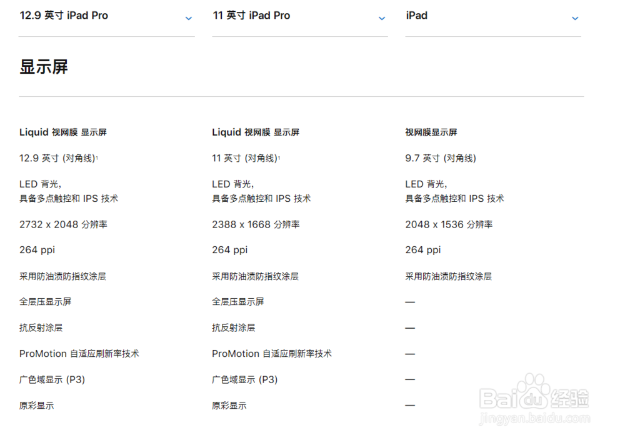This screenshot has width=625, height=440.
Task: Select Liquid 视网膜 显示屏 label in first column
Action: pyautogui.click(x=62, y=132)
